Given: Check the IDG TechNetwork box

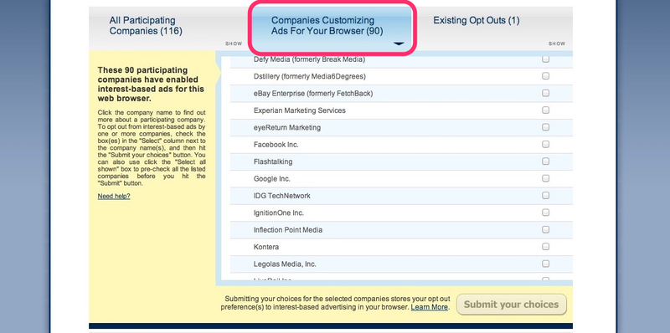Looking at the screenshot, I should [546, 196].
